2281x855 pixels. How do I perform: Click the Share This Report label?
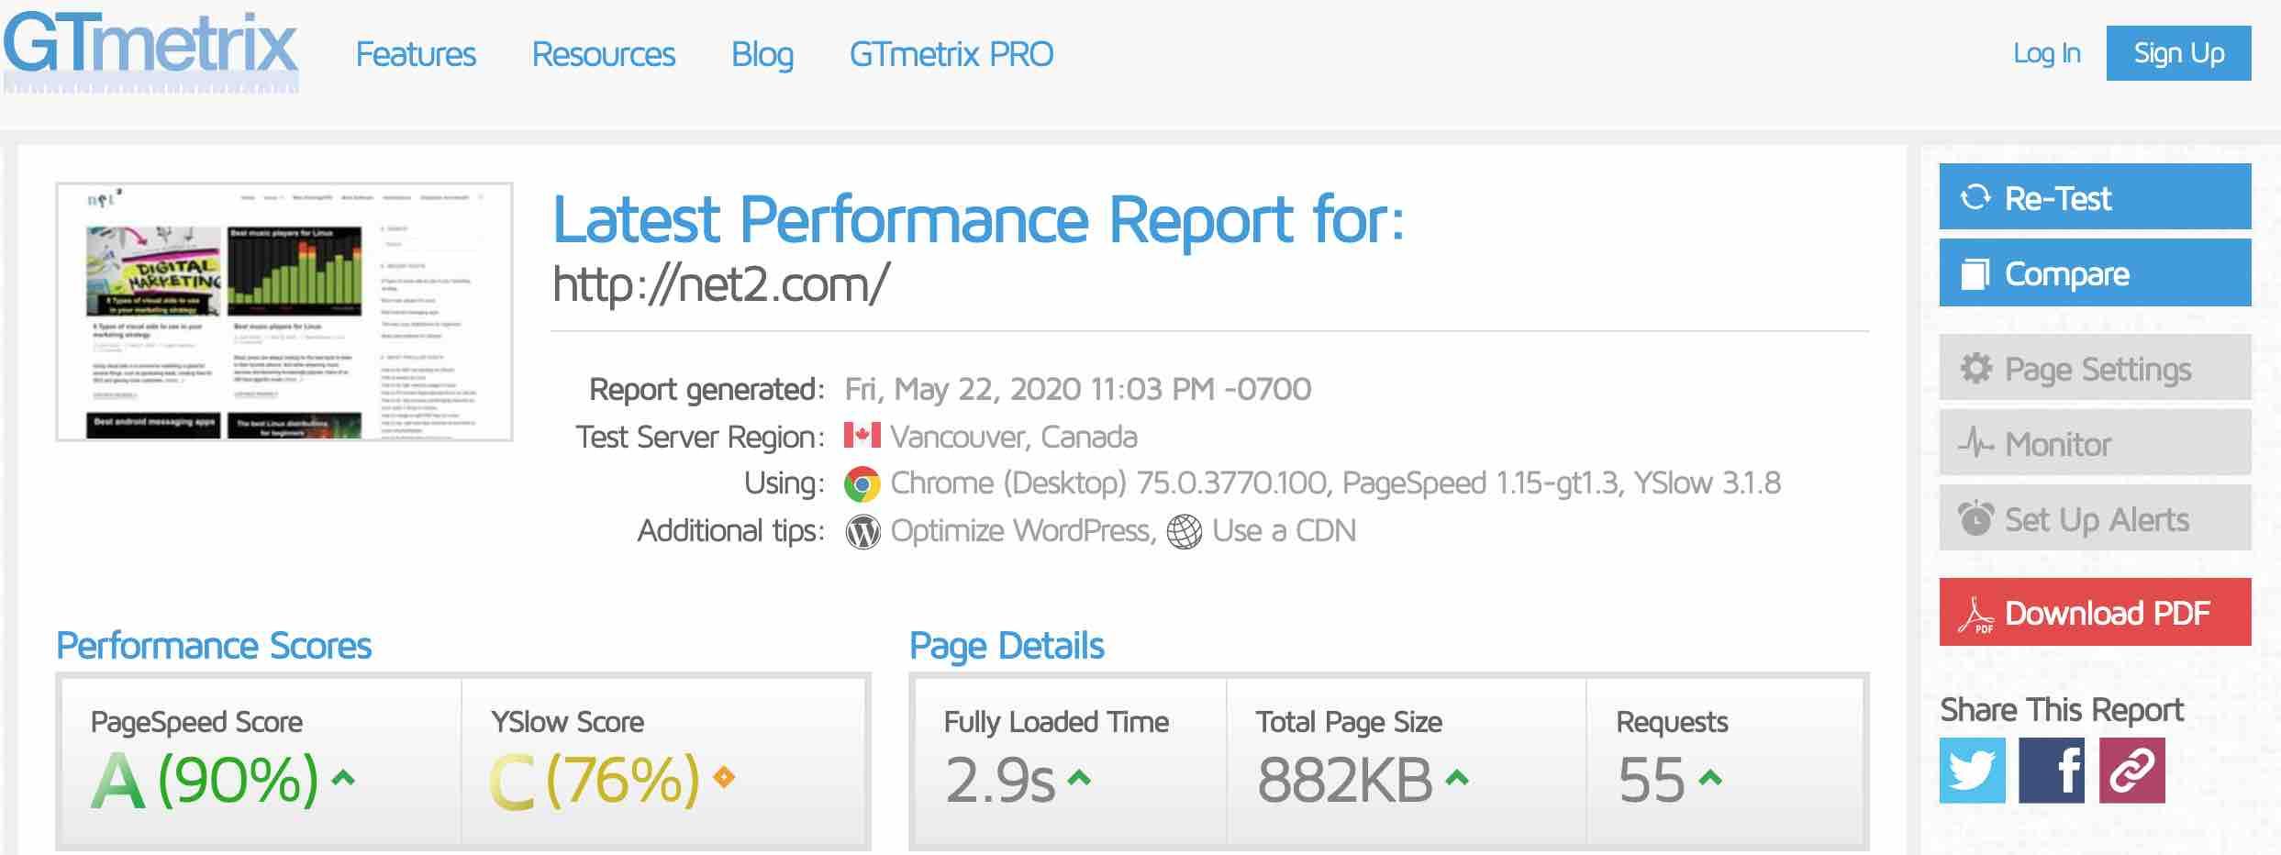click(2062, 710)
